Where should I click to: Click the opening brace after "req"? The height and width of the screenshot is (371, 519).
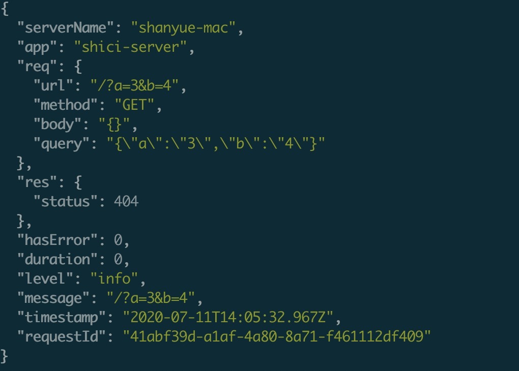[x=77, y=67]
